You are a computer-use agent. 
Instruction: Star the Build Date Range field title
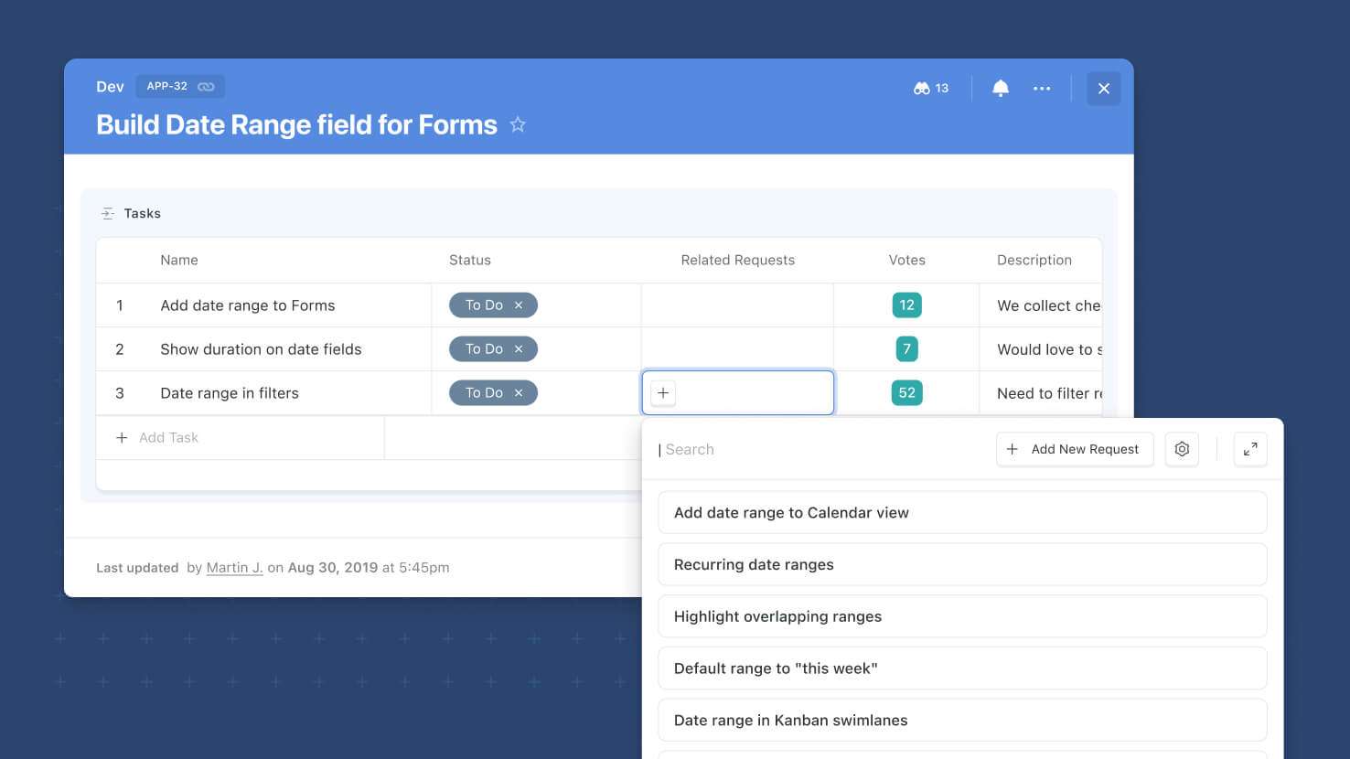[518, 124]
